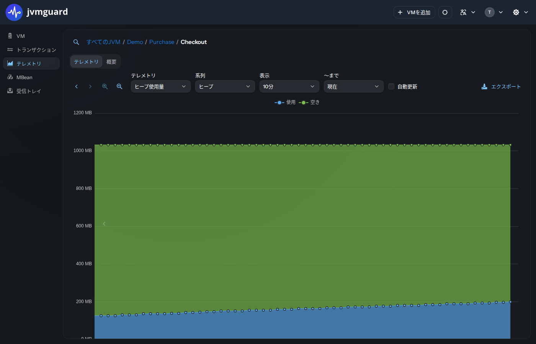Switch to the テレメトリ tab
The image size is (536, 344).
[86, 62]
